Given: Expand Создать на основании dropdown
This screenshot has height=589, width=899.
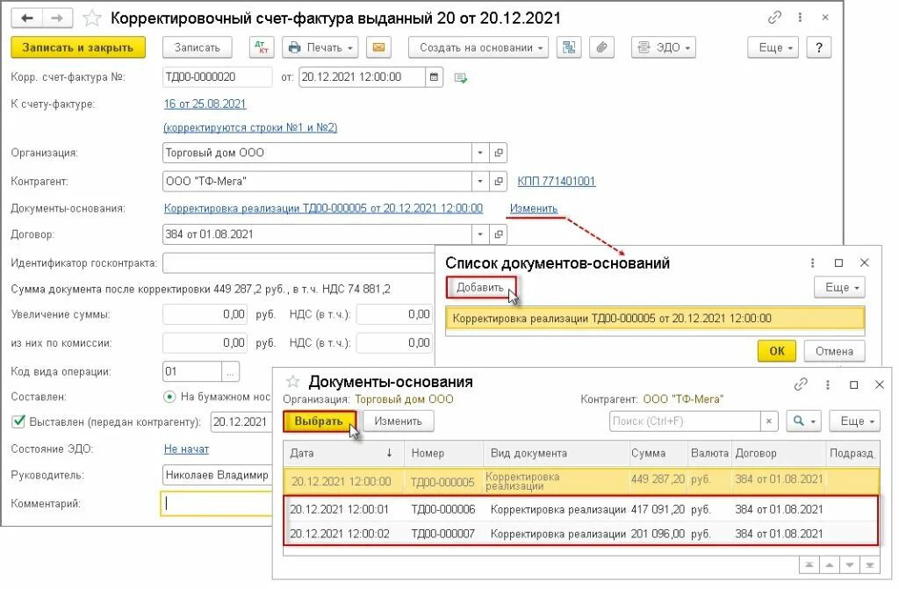Looking at the screenshot, I should point(478,47).
